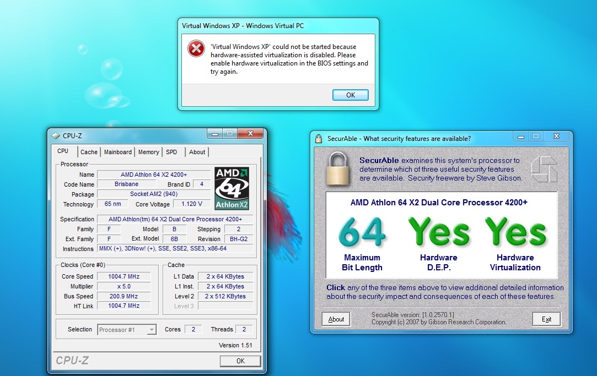Click OK button in CPU-Z window
This screenshot has width=597, height=376.
coord(240,361)
